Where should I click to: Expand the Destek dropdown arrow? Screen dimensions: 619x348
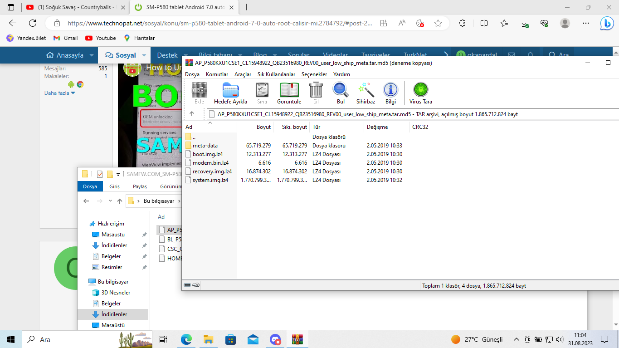point(185,55)
